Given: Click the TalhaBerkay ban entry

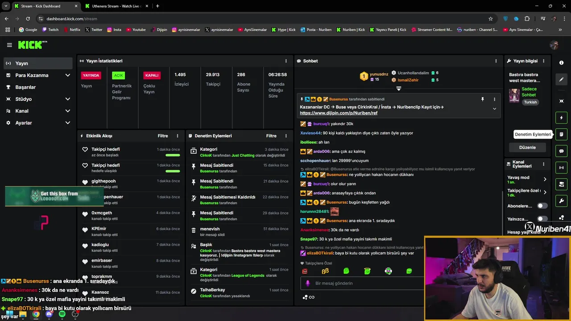Looking at the screenshot, I should [x=239, y=293].
